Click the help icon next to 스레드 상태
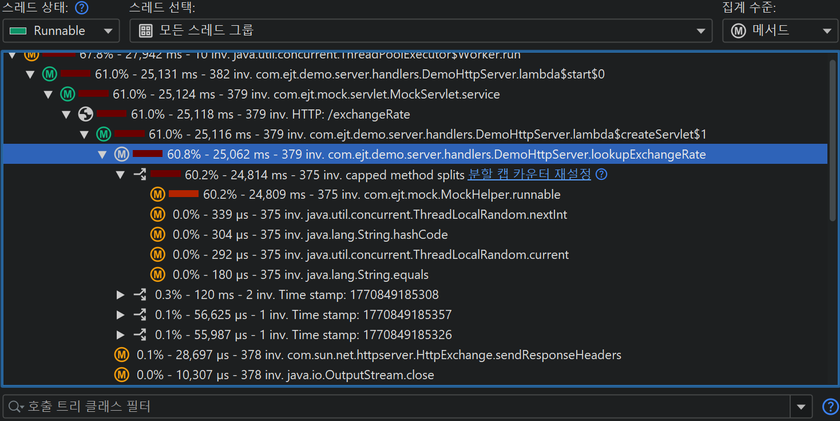 pos(82,8)
